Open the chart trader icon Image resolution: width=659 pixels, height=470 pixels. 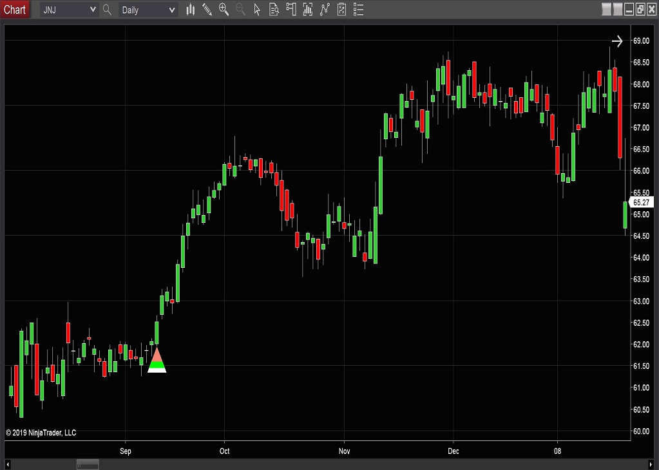click(x=291, y=10)
